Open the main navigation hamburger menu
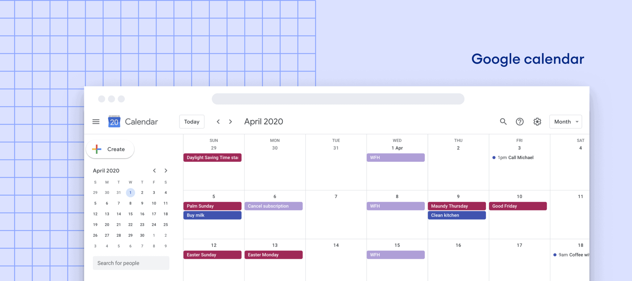632x281 pixels. click(x=96, y=122)
